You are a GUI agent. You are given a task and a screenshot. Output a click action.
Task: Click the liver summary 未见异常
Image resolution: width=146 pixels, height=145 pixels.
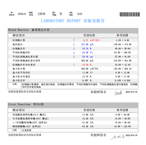pyautogui.click(x=27, y=130)
